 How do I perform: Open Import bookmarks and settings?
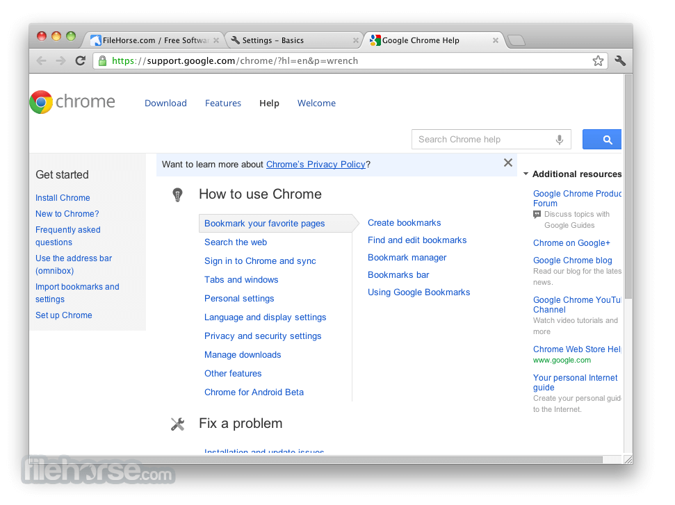click(77, 293)
